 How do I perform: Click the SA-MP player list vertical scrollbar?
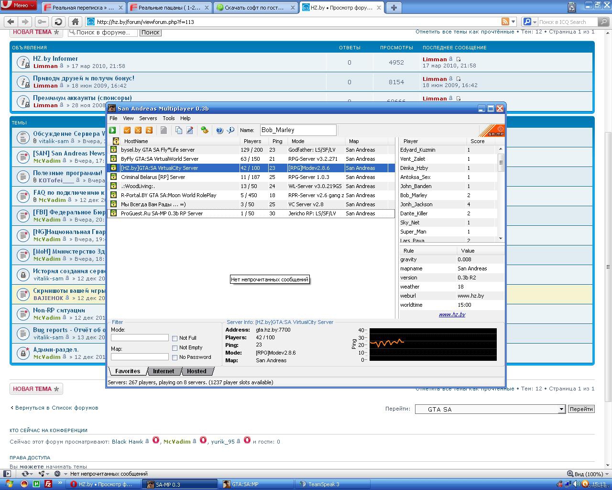tap(501, 194)
